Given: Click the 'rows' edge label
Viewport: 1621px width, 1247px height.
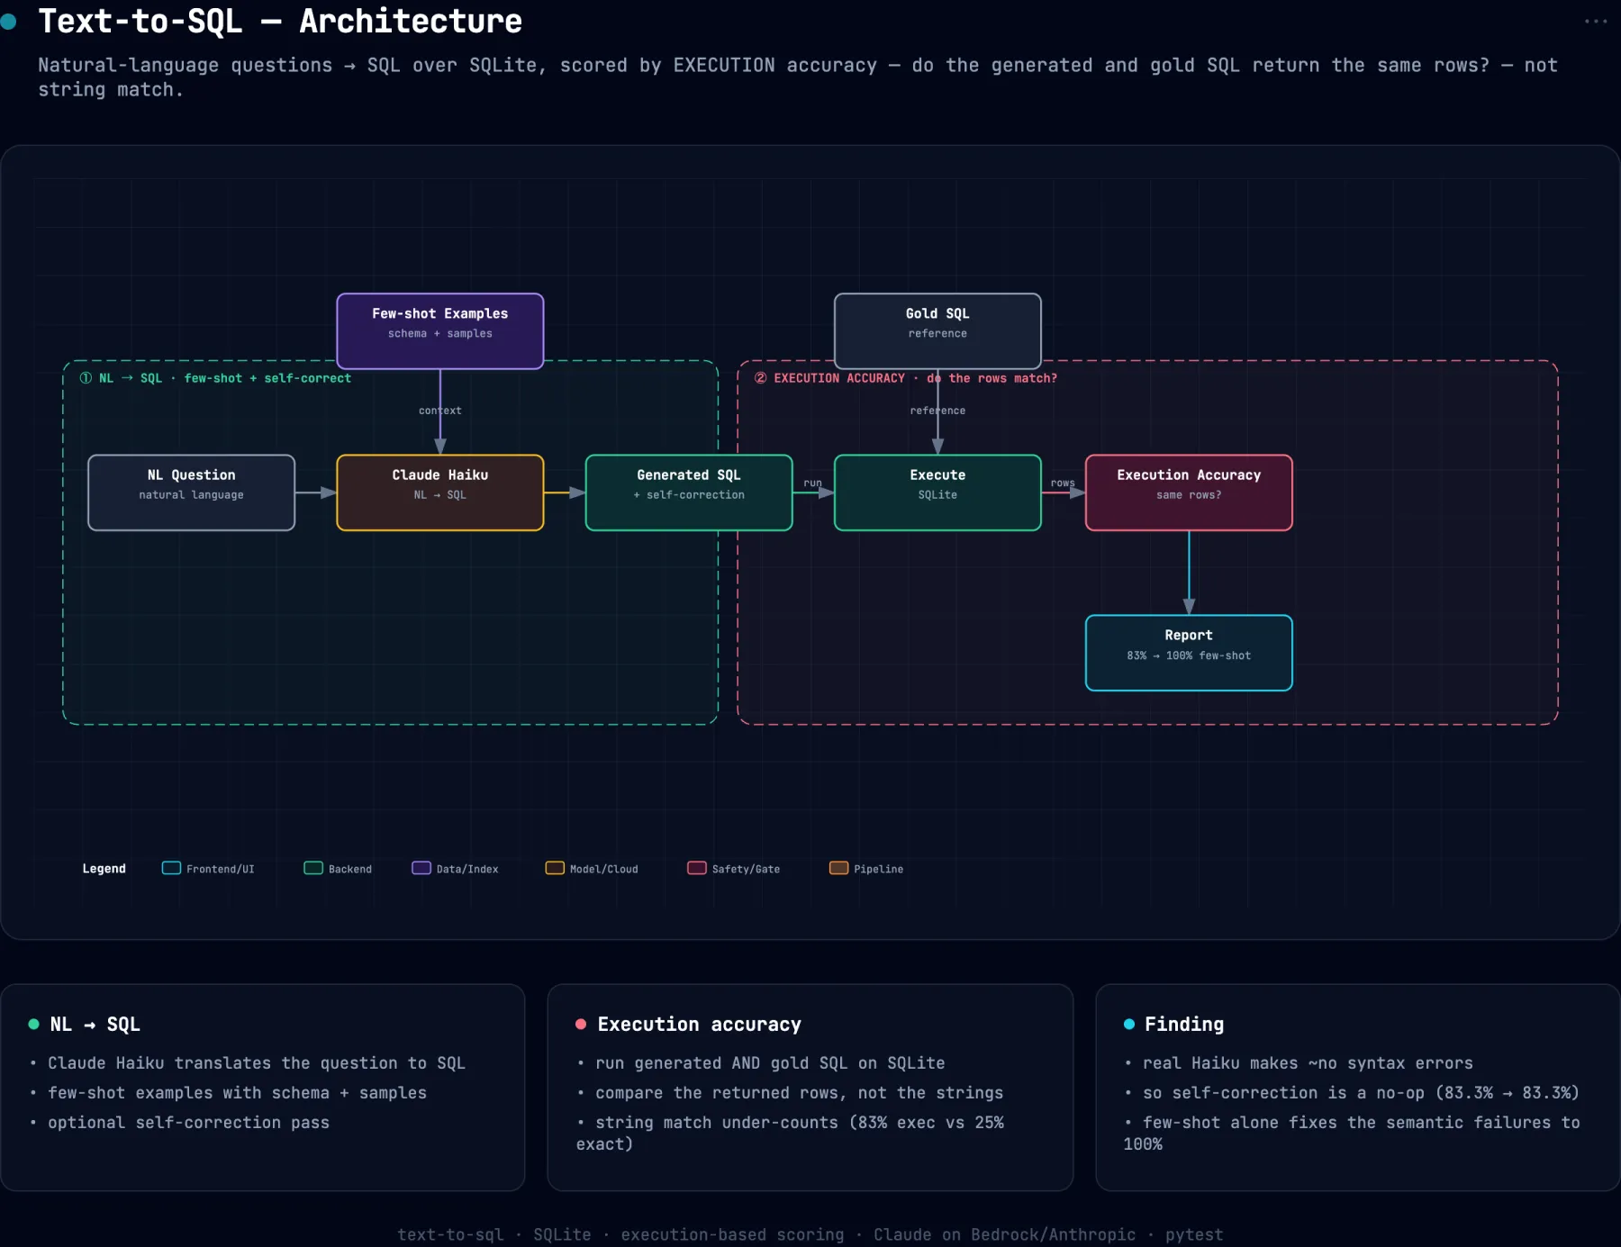Looking at the screenshot, I should tap(1063, 483).
